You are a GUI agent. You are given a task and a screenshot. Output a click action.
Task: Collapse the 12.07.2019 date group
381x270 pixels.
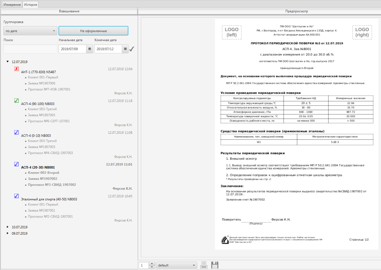8,62
